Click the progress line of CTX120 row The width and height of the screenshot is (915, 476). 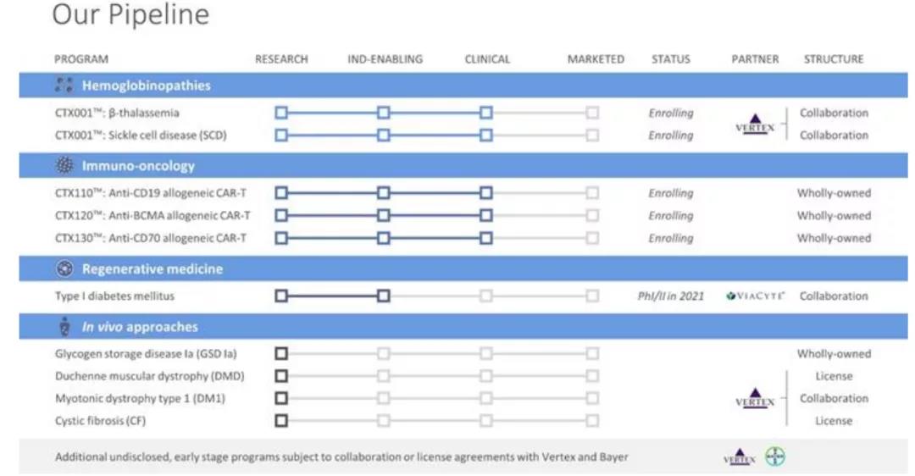click(x=434, y=216)
